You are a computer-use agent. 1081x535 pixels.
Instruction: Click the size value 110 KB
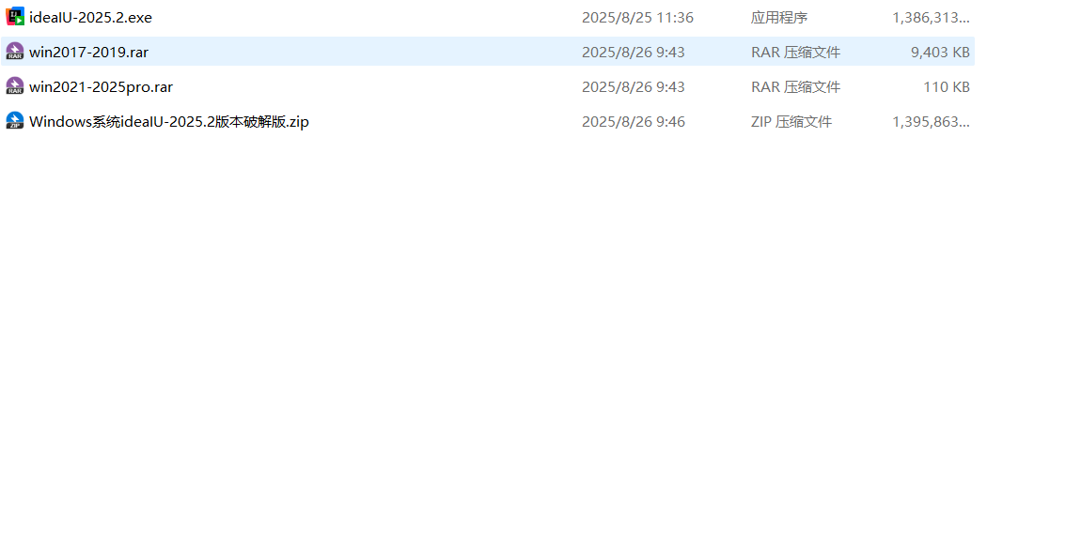946,86
